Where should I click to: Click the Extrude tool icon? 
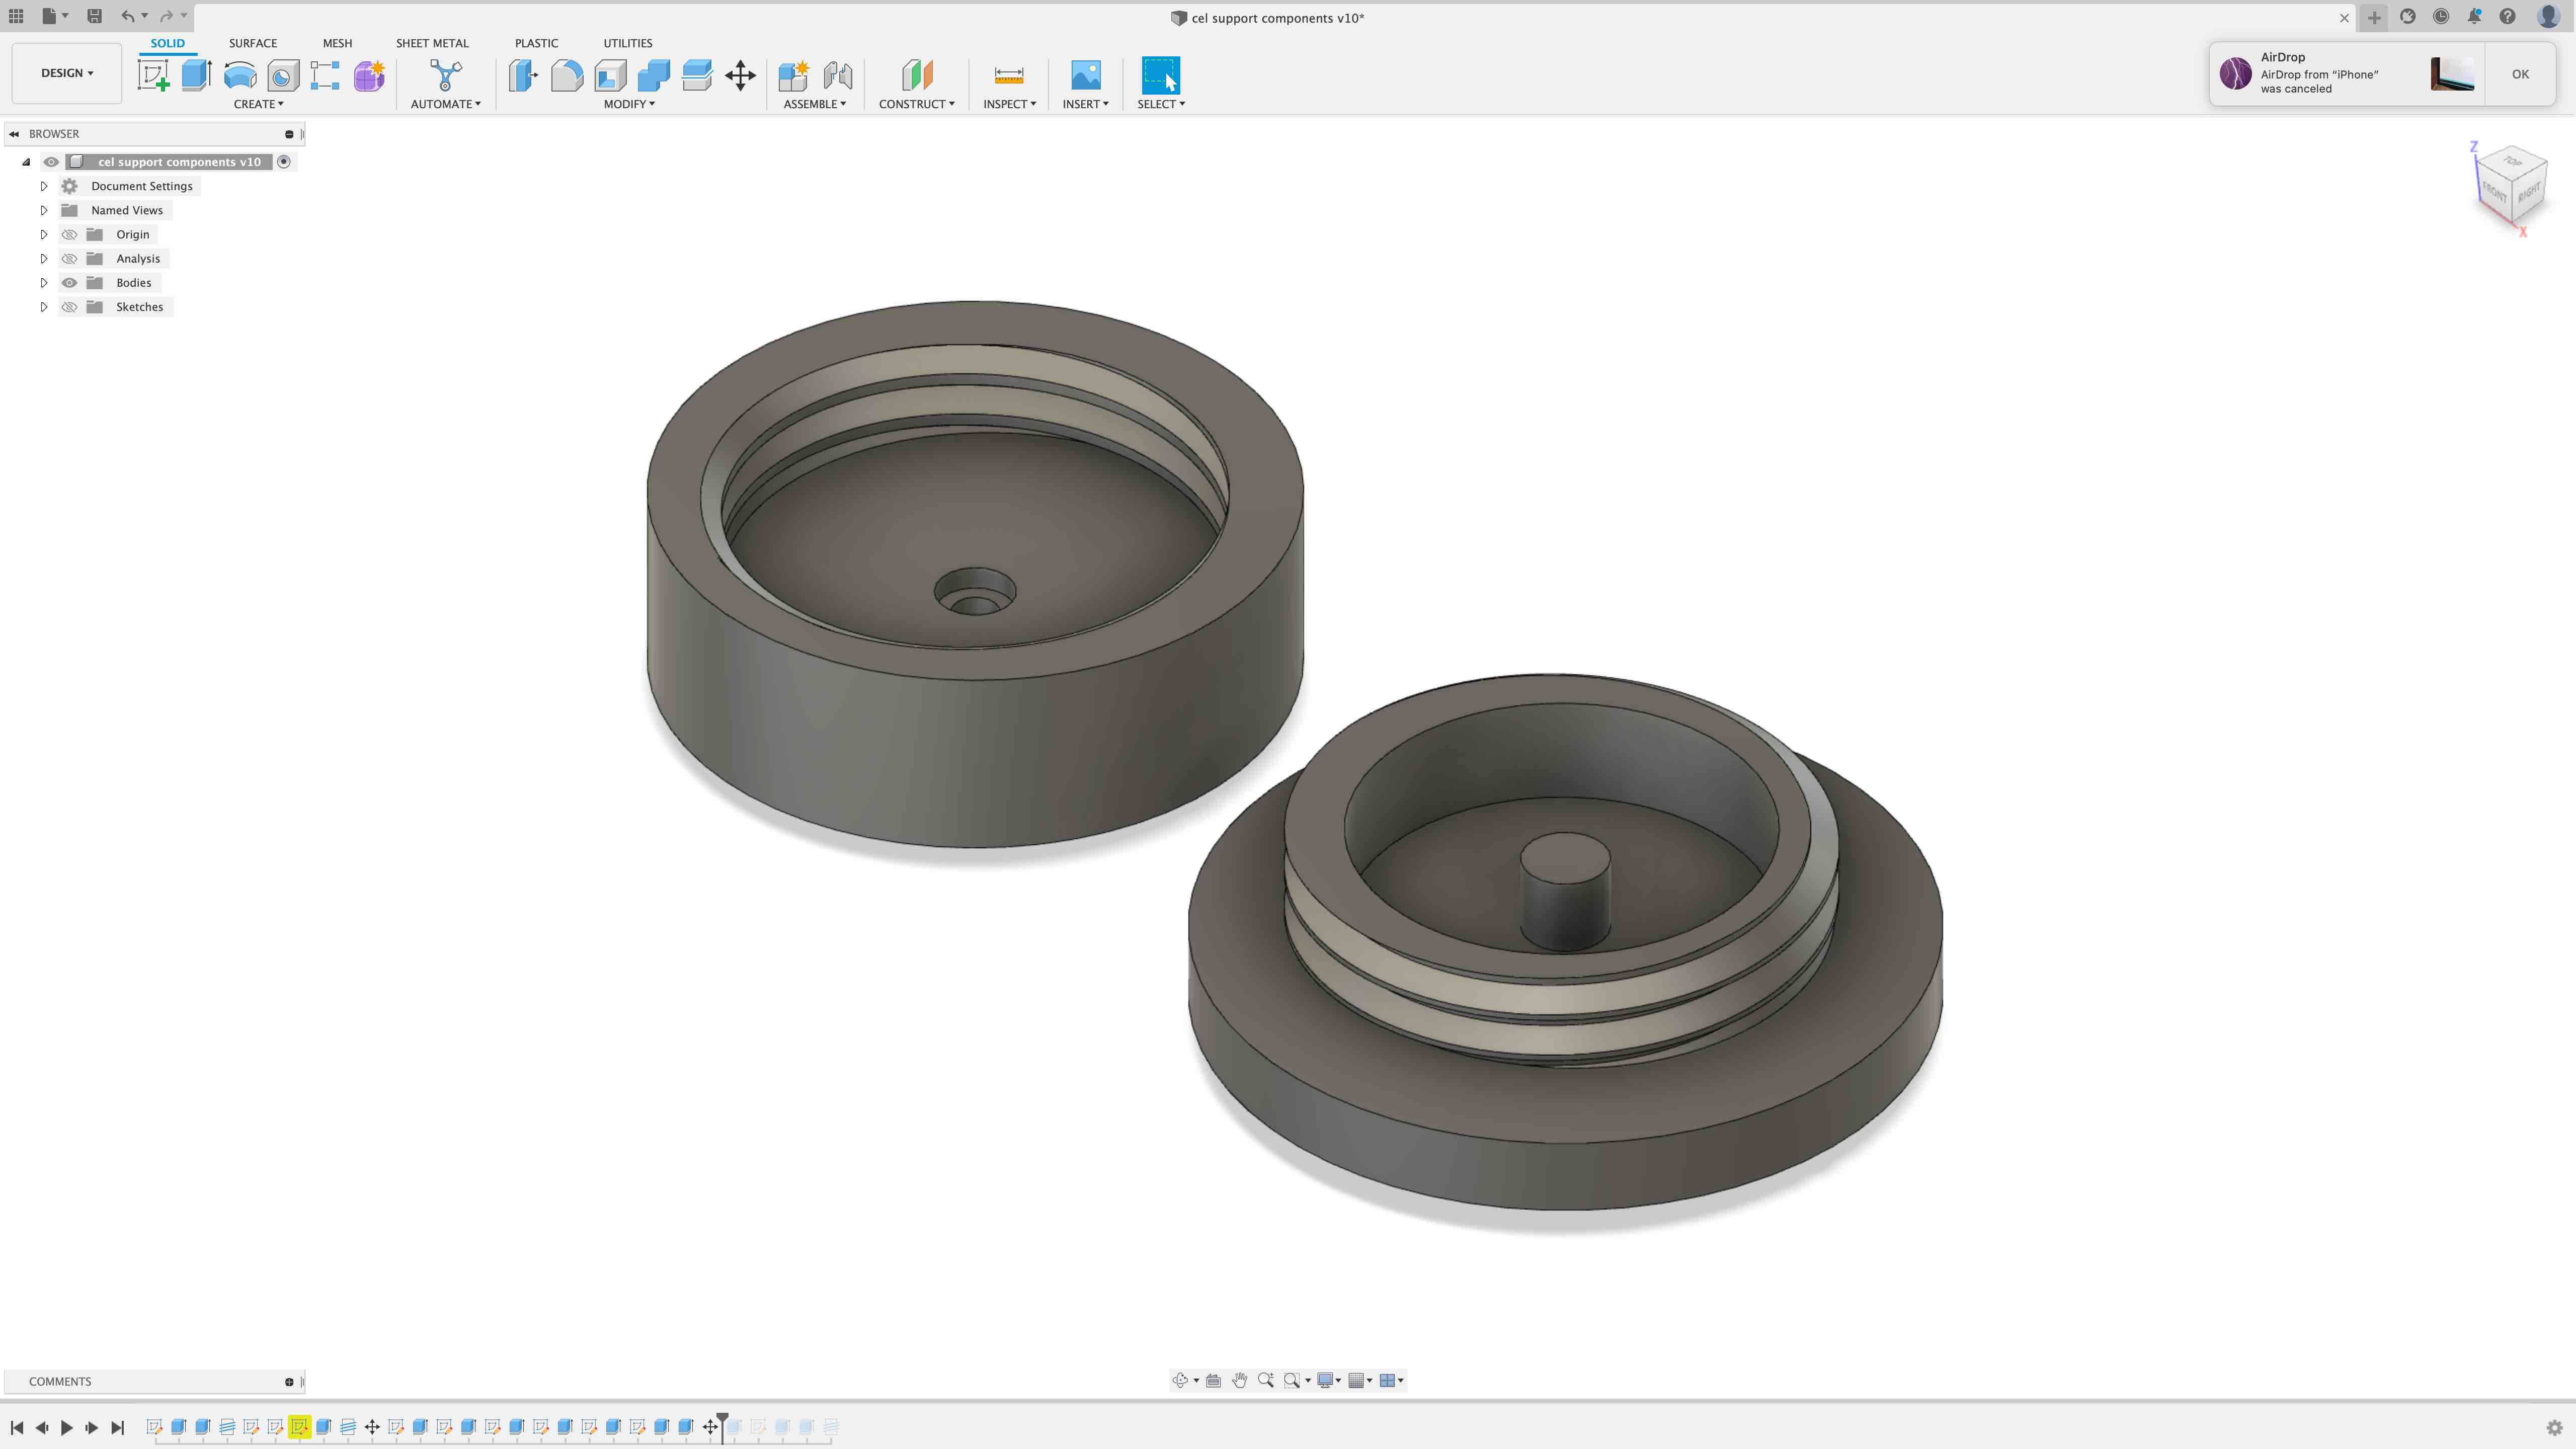(196, 75)
